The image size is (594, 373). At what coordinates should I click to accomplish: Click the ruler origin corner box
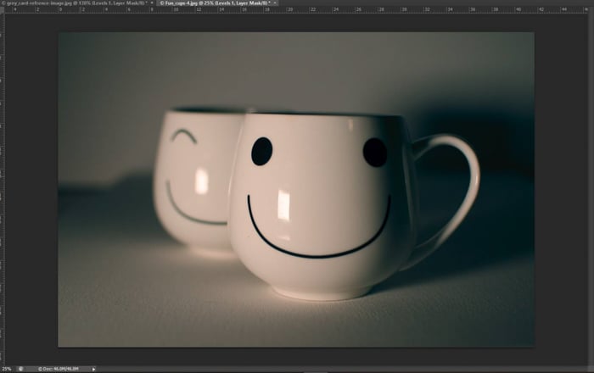coord(2,10)
